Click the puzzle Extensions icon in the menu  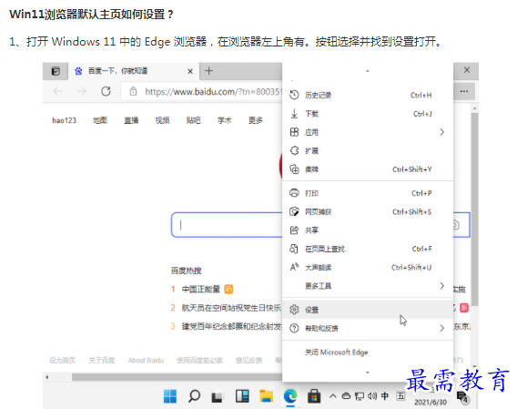point(294,151)
